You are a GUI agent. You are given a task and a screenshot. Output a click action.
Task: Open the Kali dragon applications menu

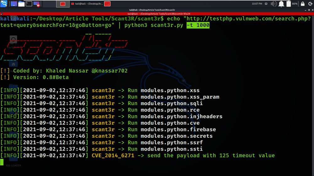(3, 3)
